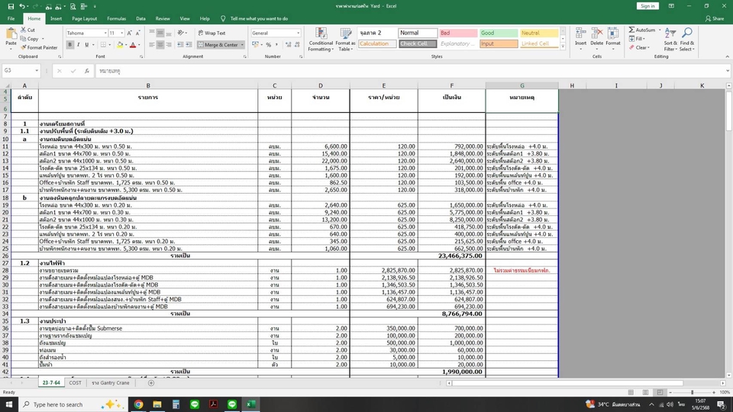The height and width of the screenshot is (412, 733).
Task: Open Conditional Formatting menu
Action: click(x=321, y=39)
